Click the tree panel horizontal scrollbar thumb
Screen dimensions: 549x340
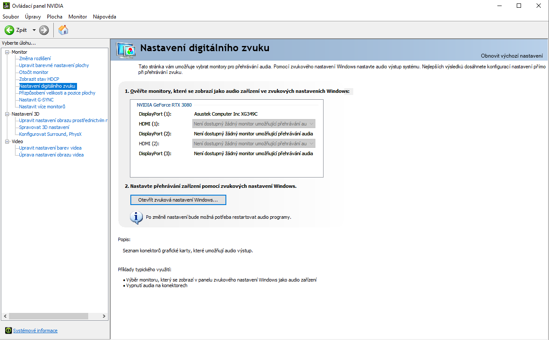tap(48, 316)
